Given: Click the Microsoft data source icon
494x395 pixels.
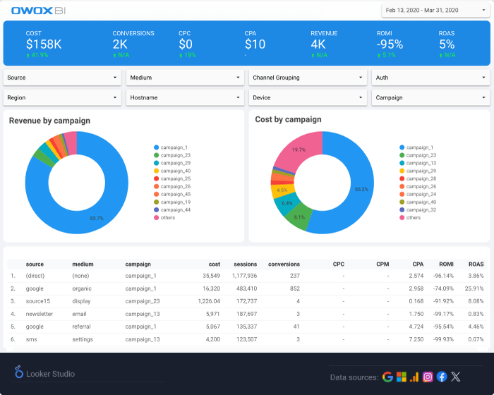Looking at the screenshot, I should point(402,377).
